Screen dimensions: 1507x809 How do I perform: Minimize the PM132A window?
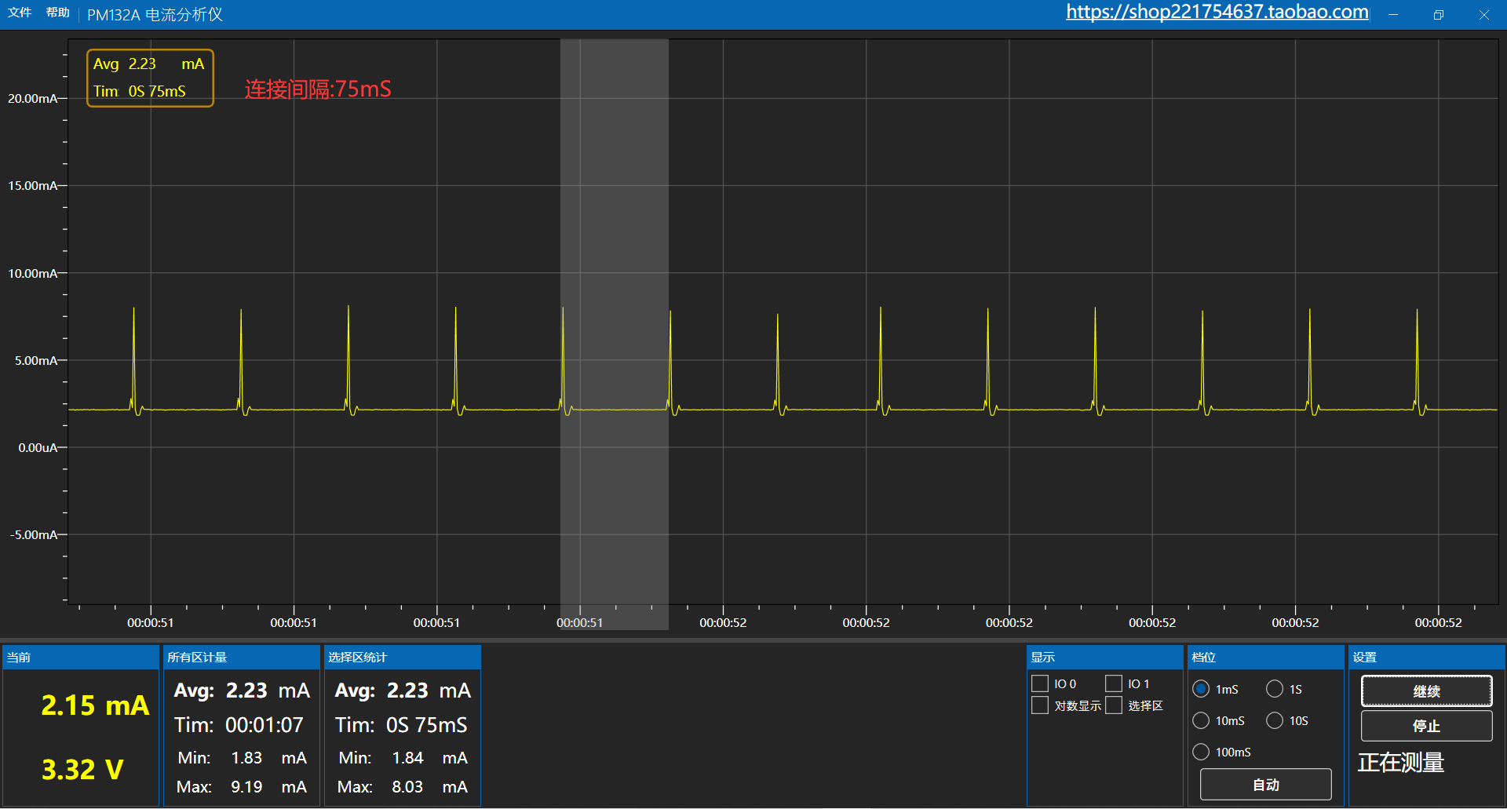click(x=1393, y=14)
